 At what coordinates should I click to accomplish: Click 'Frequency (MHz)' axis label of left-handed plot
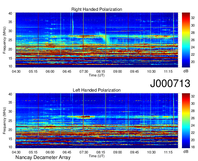point(4,121)
